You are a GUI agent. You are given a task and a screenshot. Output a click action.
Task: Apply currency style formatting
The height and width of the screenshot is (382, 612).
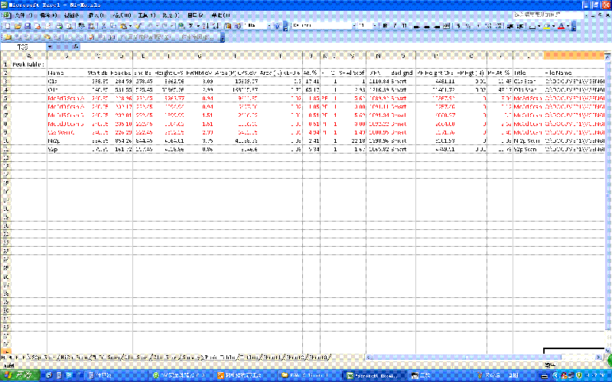[458, 26]
